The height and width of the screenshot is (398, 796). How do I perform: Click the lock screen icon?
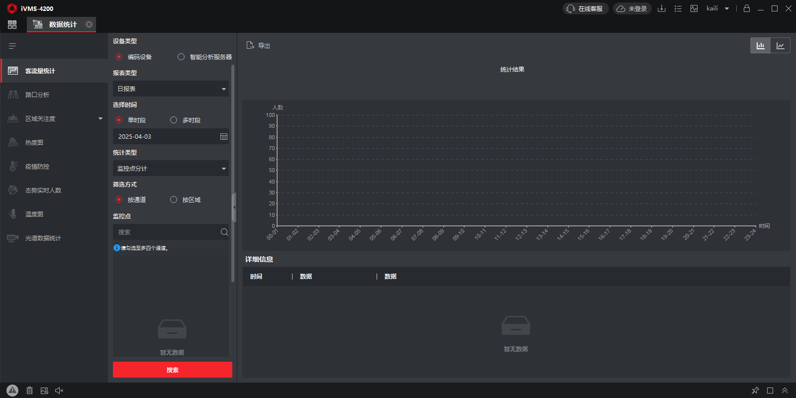[746, 8]
